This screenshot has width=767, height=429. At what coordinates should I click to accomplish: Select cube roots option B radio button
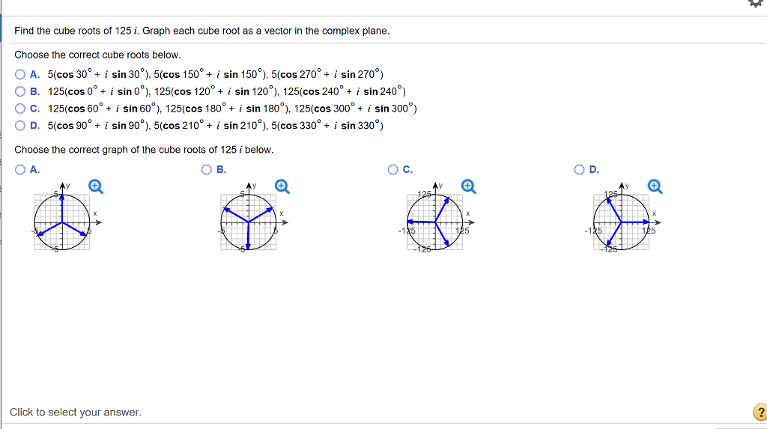[20, 91]
